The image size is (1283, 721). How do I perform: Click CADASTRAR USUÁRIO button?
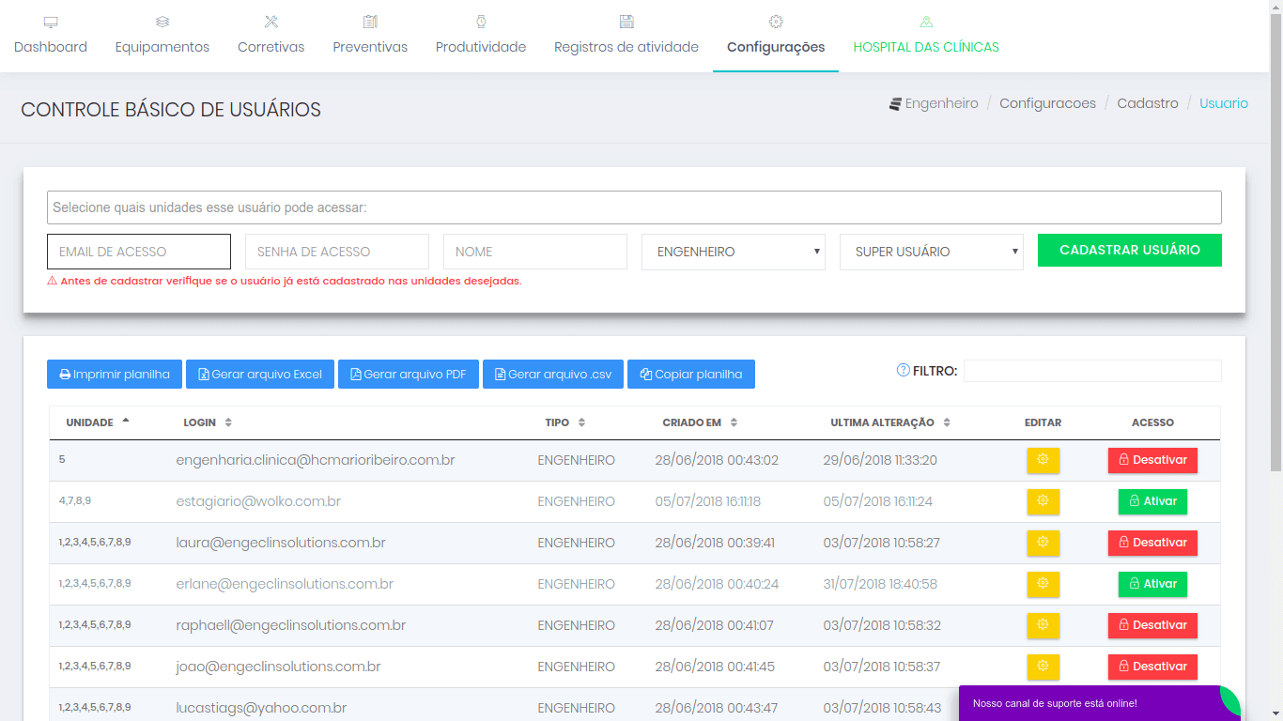pyautogui.click(x=1130, y=251)
